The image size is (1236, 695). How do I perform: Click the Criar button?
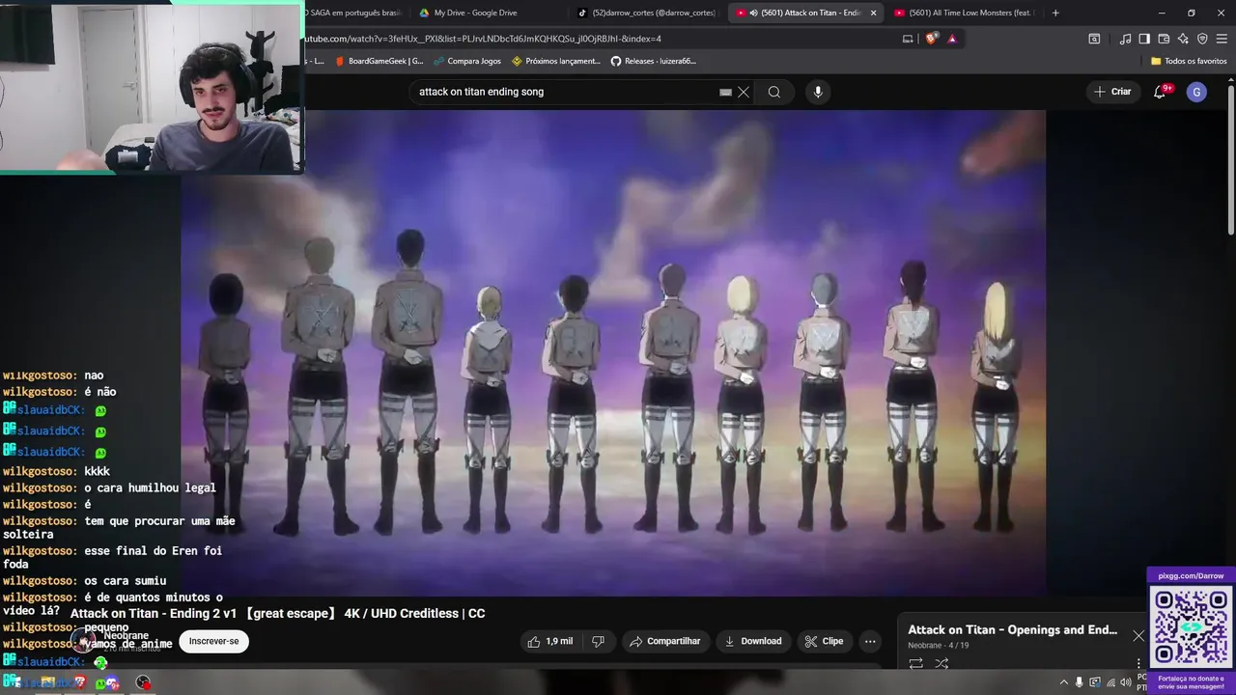point(1111,92)
